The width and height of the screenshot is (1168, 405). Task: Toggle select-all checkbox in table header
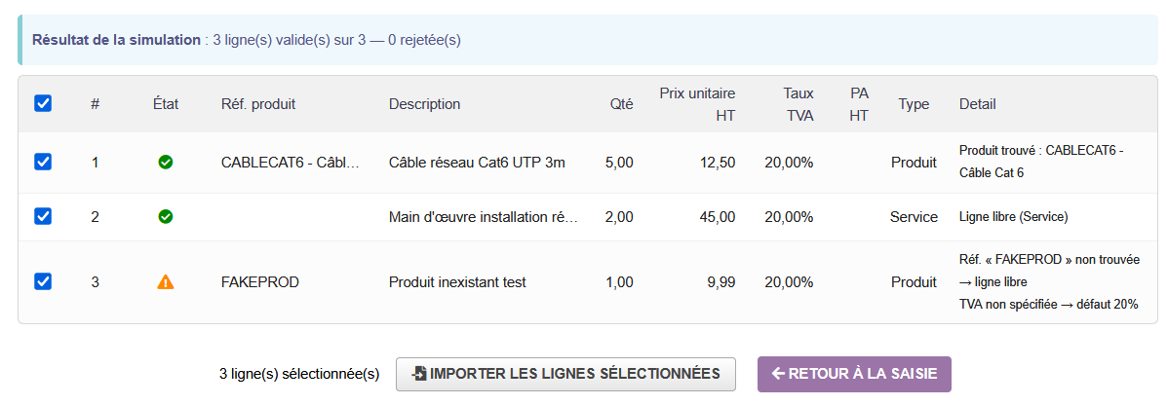point(43,103)
